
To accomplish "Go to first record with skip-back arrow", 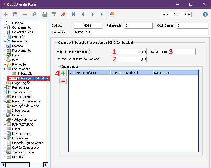I will tap(74, 14).
